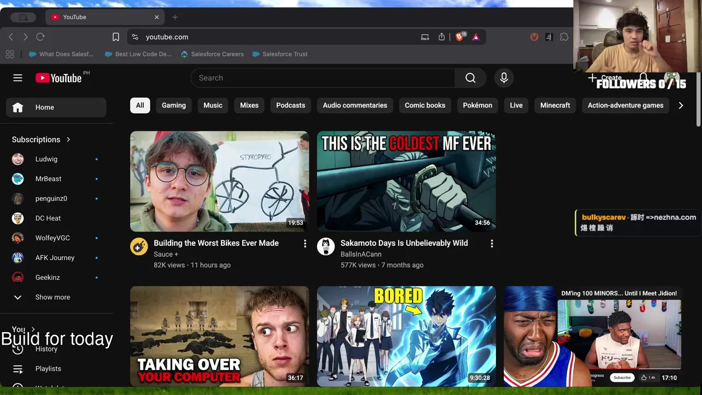Viewport: 702px width, 395px height.
Task: Open Salesforce Careers bookmark
Action: 212,54
